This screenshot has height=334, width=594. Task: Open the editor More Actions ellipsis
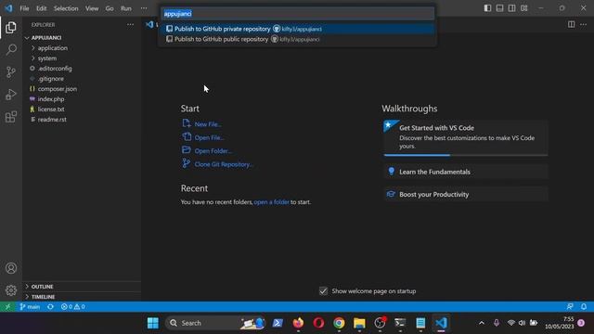tap(584, 24)
